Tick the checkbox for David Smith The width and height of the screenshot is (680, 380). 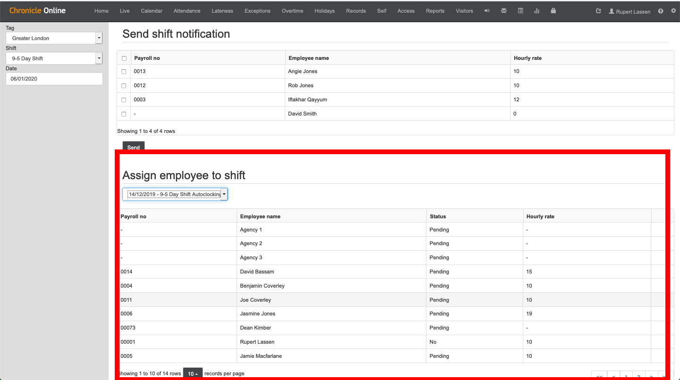[124, 114]
